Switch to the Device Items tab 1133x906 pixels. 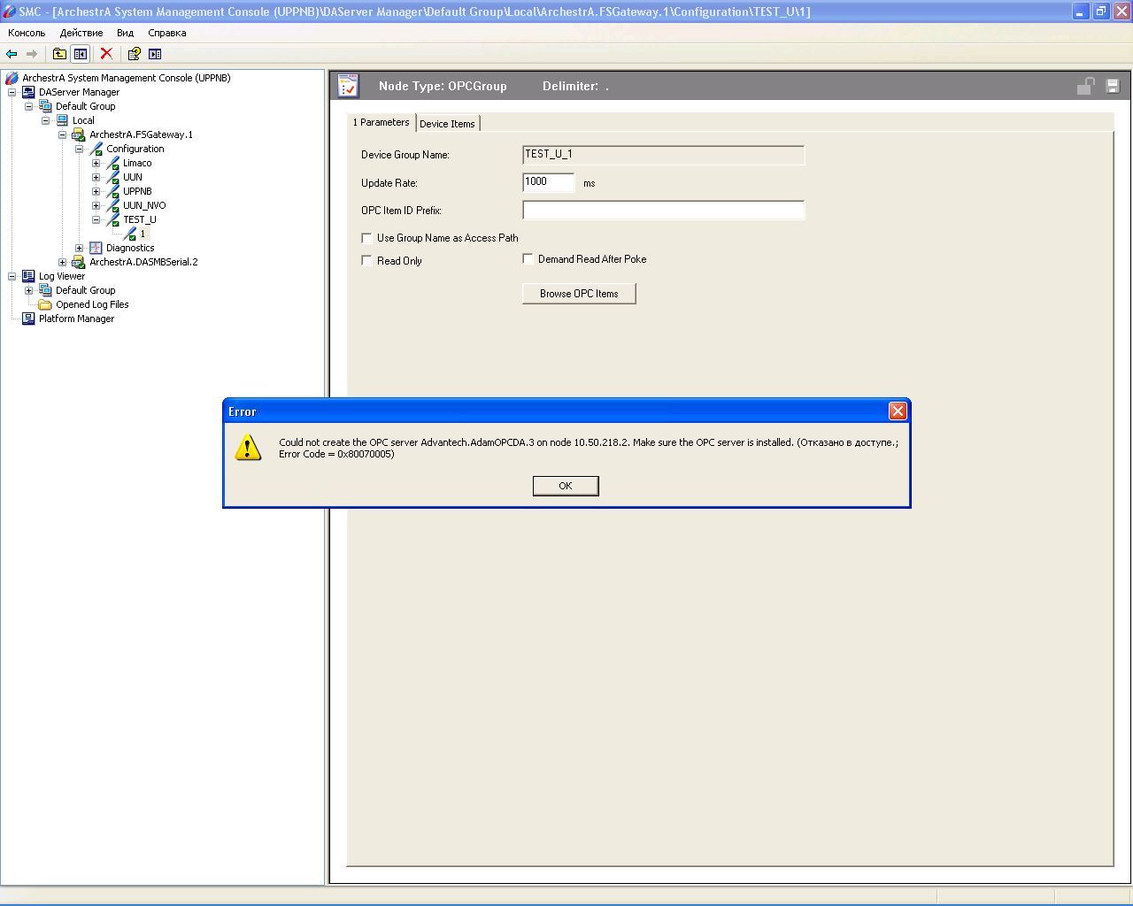447,124
